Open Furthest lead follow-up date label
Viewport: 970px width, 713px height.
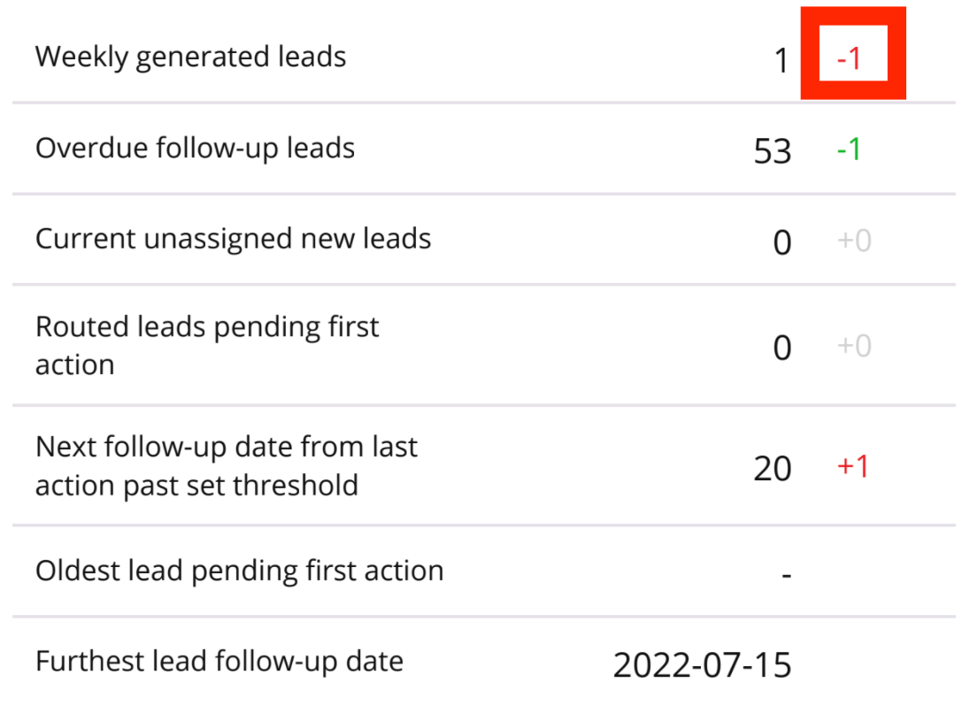[x=219, y=661]
